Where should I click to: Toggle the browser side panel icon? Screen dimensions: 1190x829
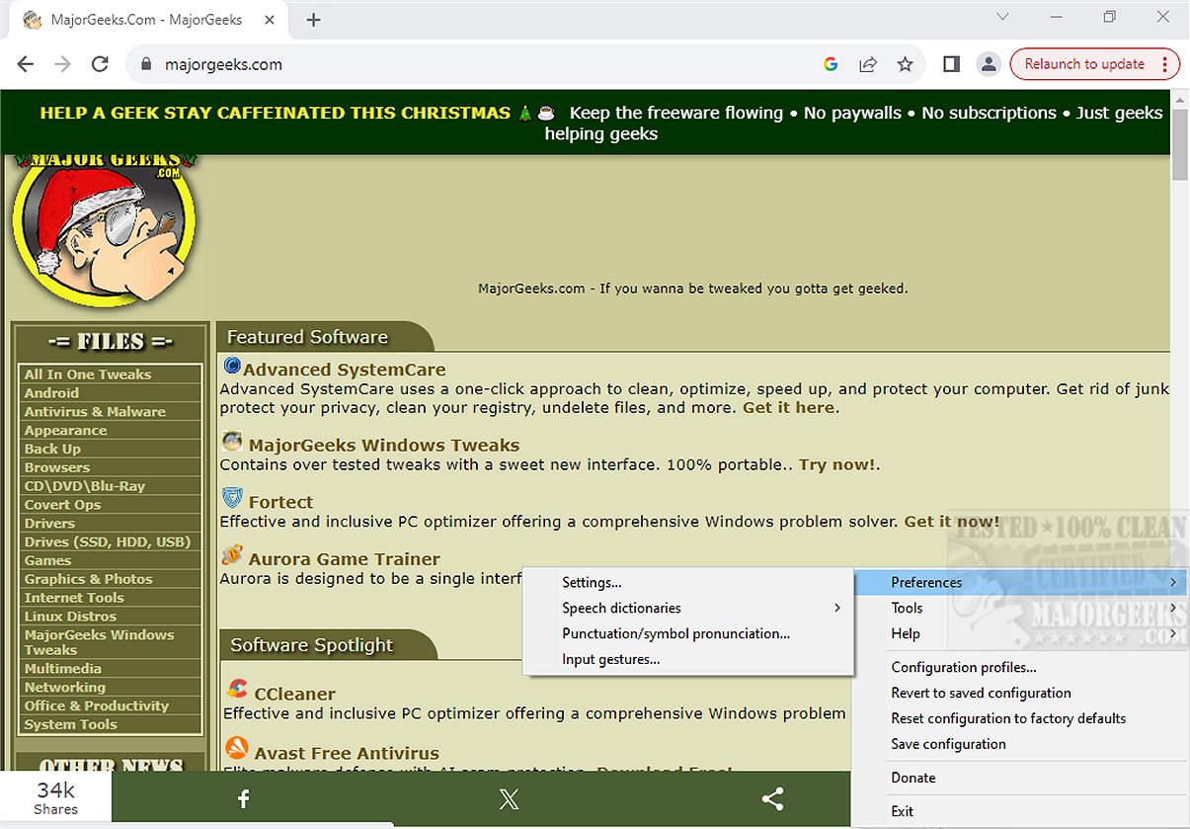pyautogui.click(x=951, y=64)
